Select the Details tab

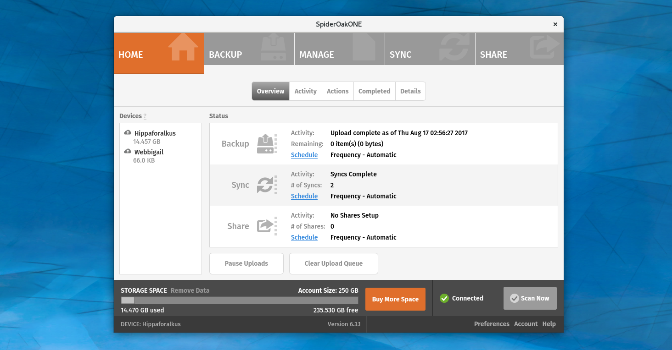tap(410, 91)
